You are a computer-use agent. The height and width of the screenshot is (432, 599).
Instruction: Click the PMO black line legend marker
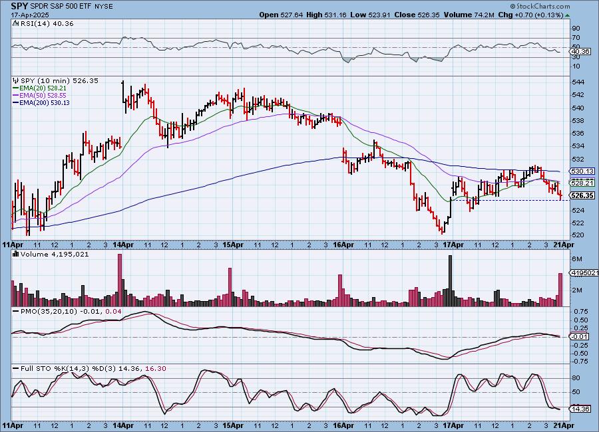coord(16,312)
